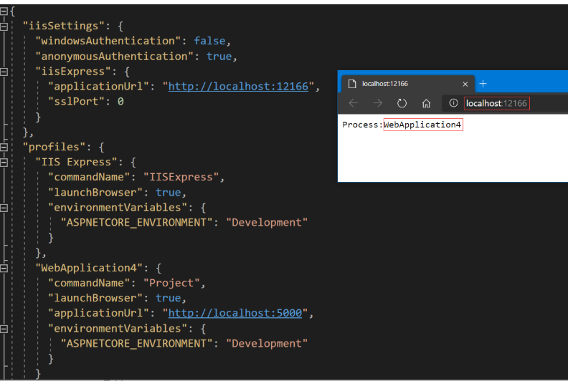The height and width of the screenshot is (381, 568).
Task: Click the "IIS Express" profile key name
Action: tap(76, 162)
